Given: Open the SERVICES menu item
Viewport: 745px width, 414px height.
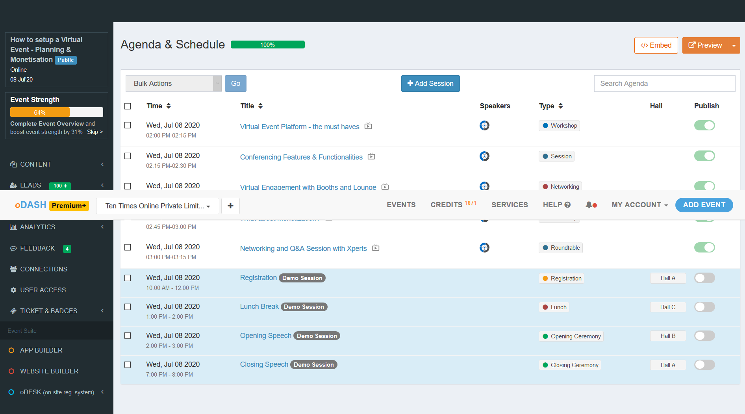Looking at the screenshot, I should tap(510, 205).
